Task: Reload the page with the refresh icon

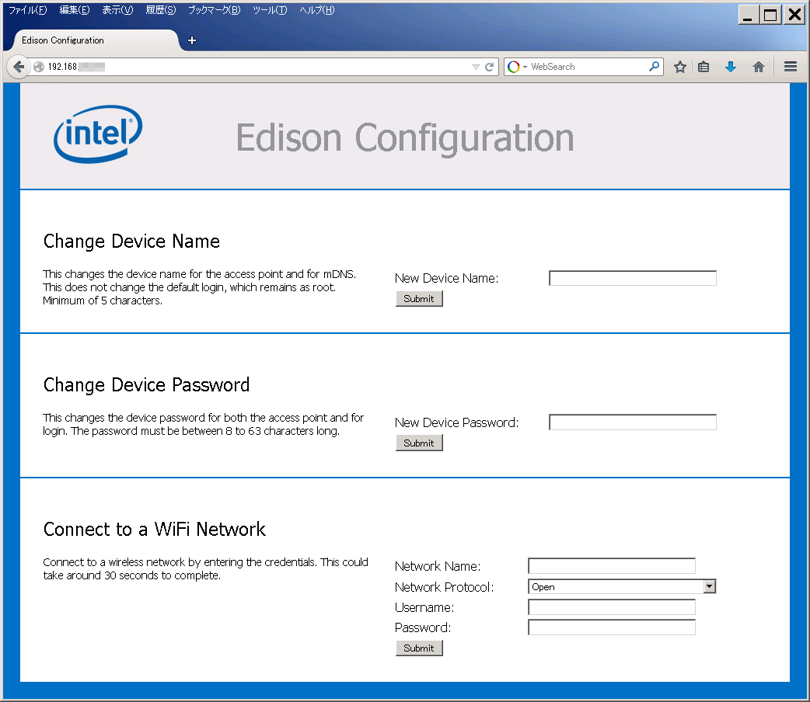Action: 489,67
